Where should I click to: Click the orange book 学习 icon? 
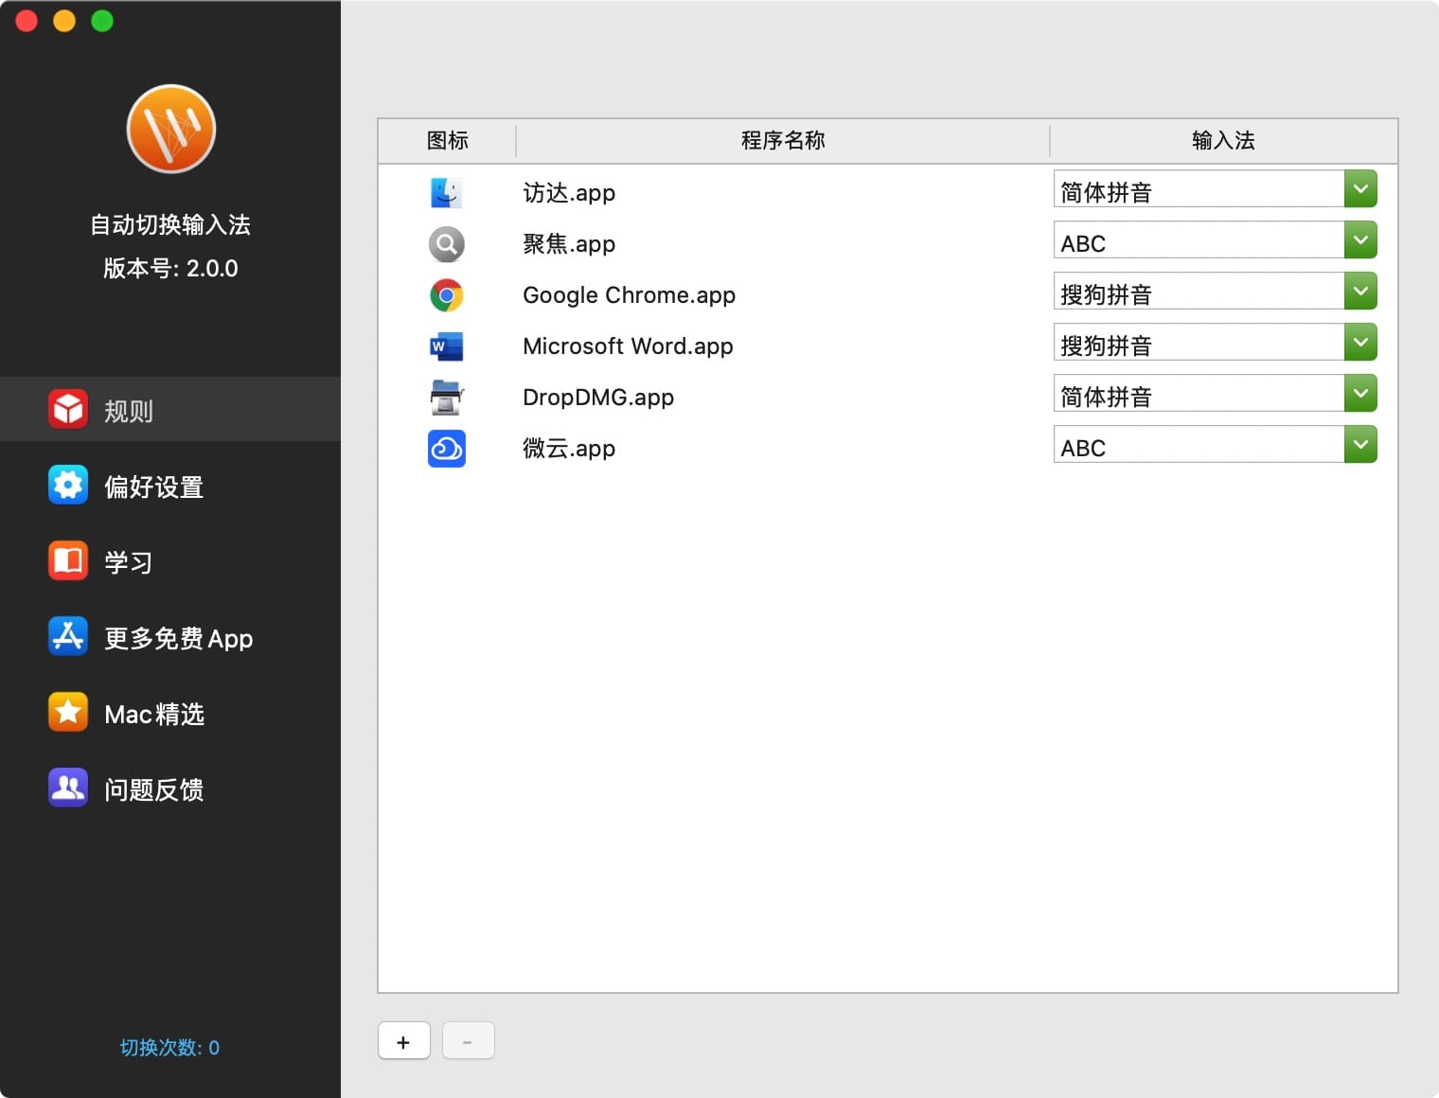[68, 560]
